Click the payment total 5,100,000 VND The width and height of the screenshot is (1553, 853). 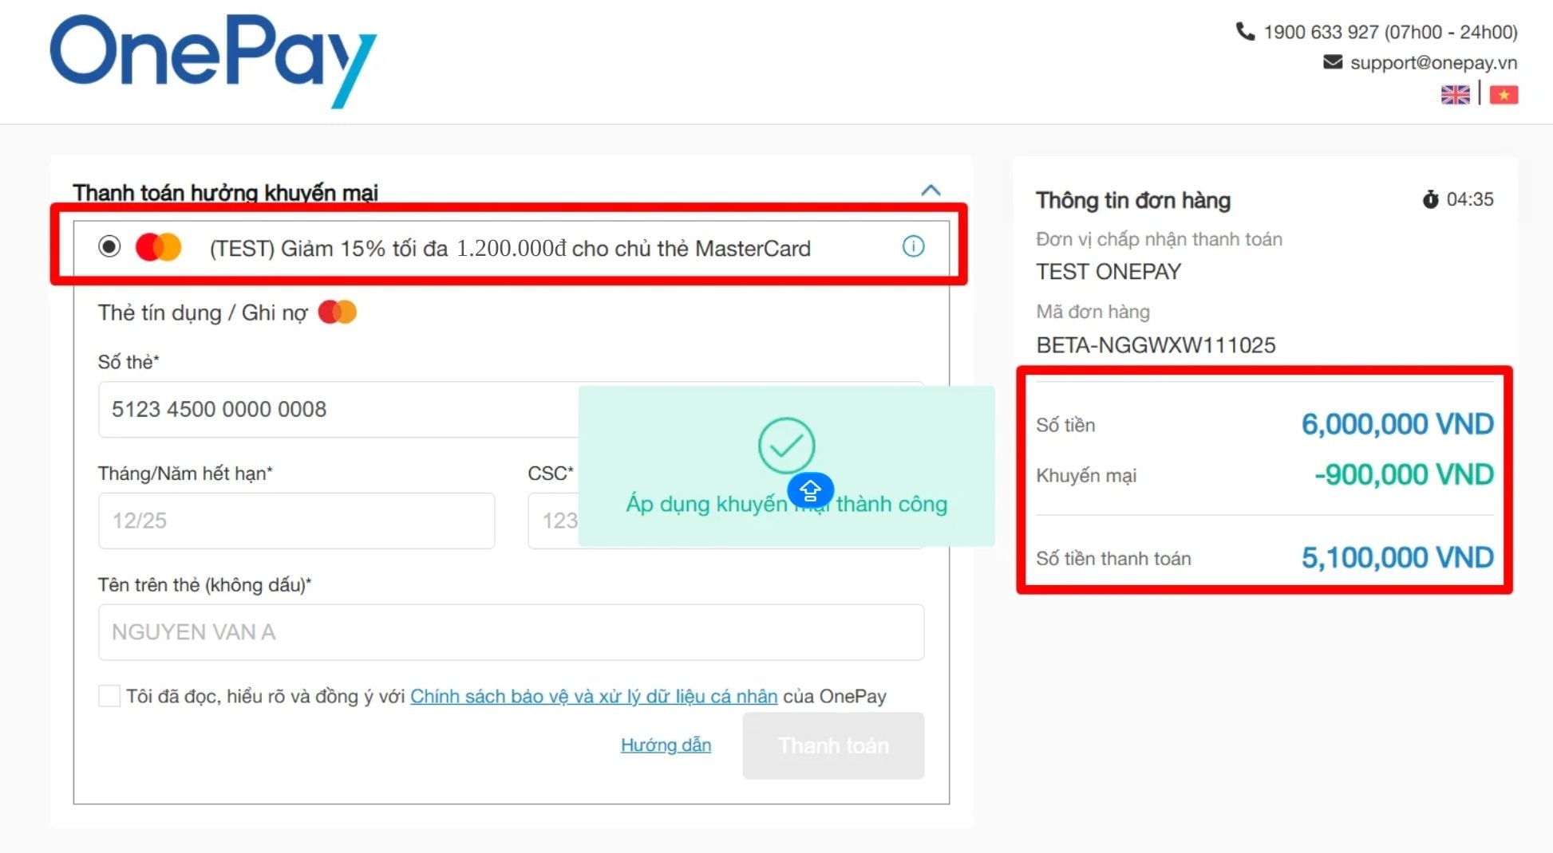click(1397, 557)
